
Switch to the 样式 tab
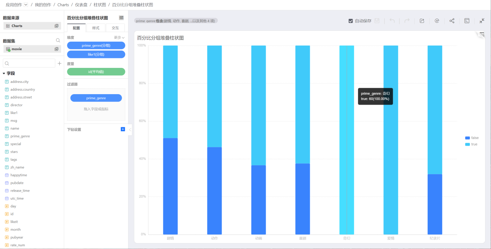pos(96,28)
